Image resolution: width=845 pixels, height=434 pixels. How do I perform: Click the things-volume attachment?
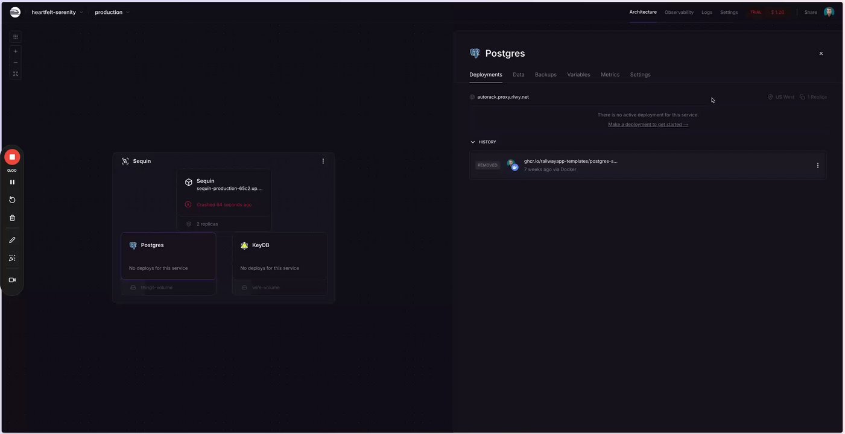click(x=168, y=288)
